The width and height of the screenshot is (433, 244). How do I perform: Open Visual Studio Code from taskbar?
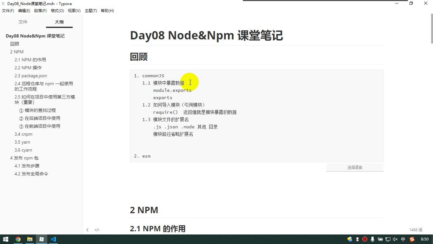click(53, 239)
